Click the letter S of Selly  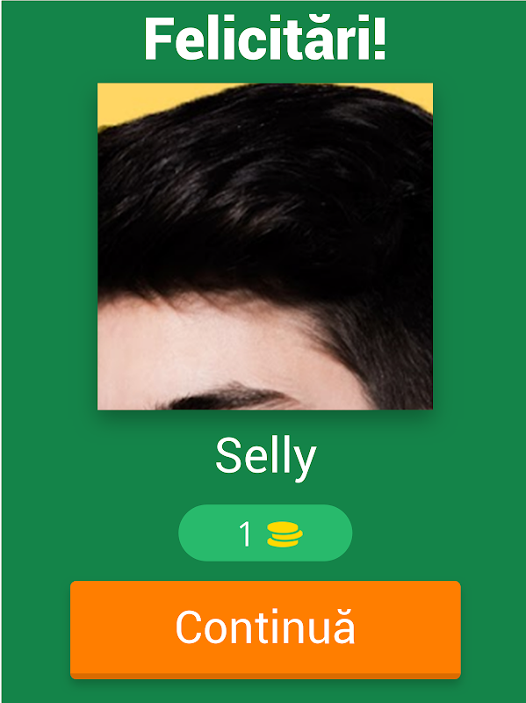(x=228, y=456)
